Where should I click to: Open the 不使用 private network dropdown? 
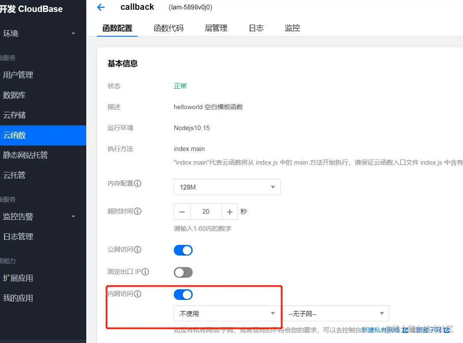[x=227, y=314]
